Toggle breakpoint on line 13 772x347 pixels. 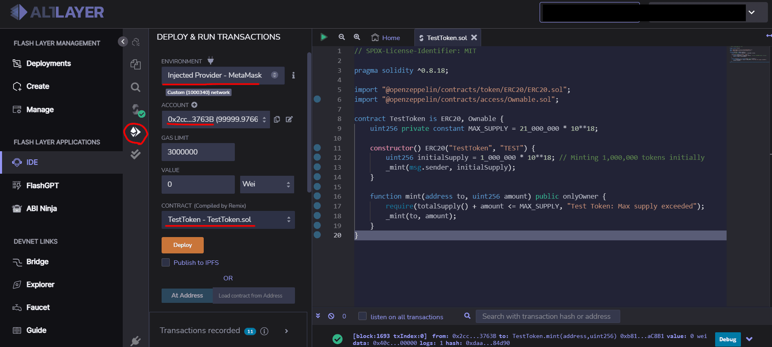(317, 167)
